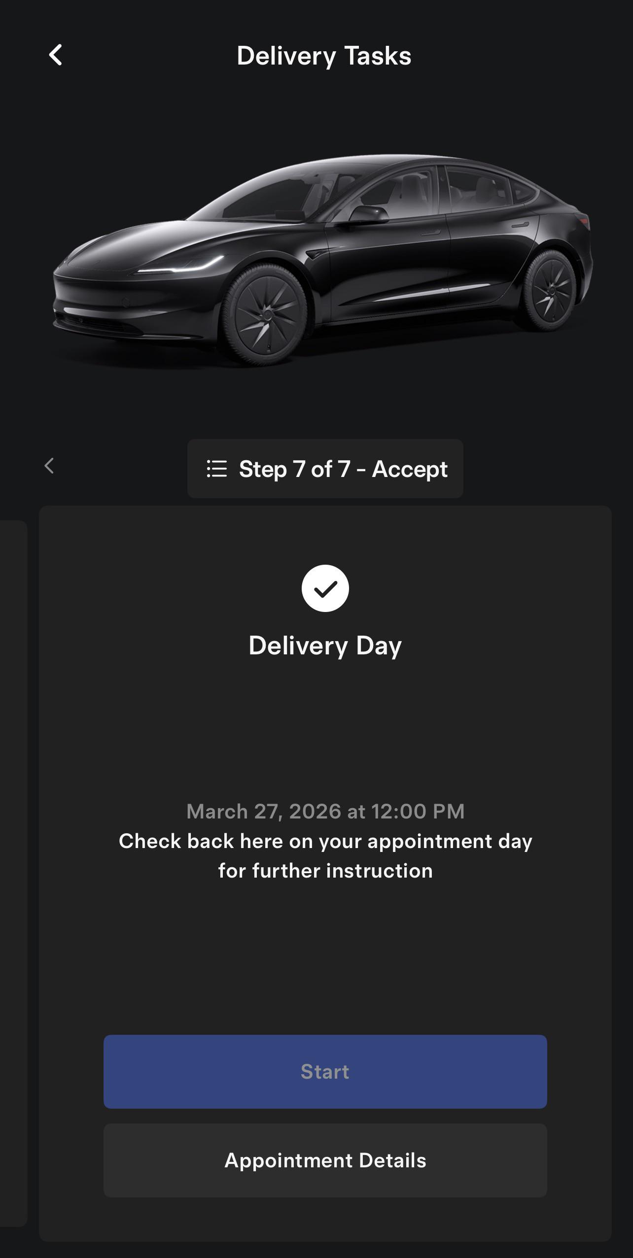Image resolution: width=633 pixels, height=1258 pixels.
Task: Tap the car's illuminated headlight
Action: [x=182, y=267]
